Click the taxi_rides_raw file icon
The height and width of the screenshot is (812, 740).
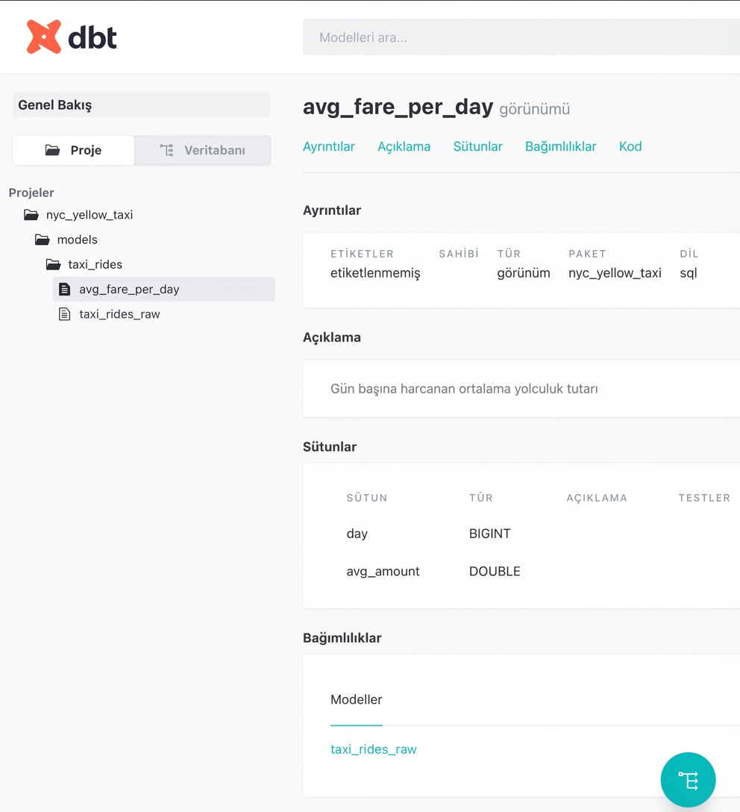click(x=64, y=314)
